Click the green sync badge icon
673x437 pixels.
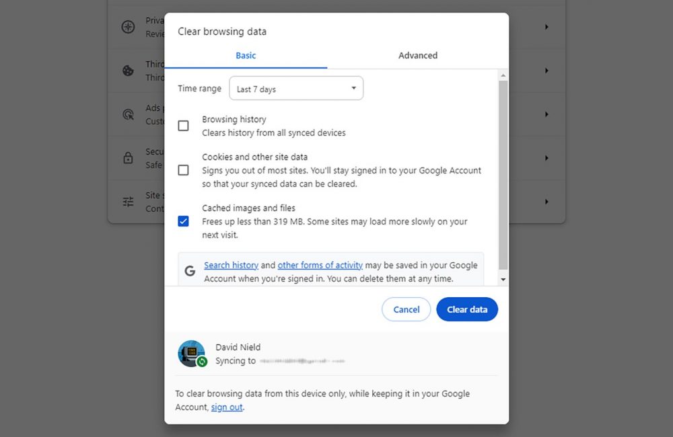(x=202, y=362)
